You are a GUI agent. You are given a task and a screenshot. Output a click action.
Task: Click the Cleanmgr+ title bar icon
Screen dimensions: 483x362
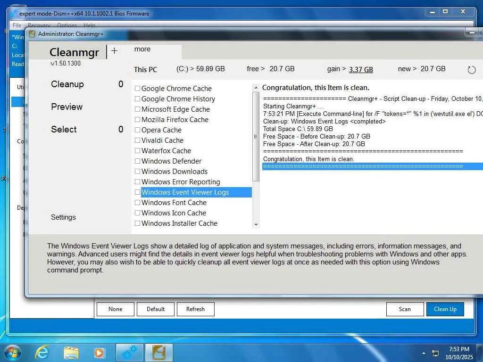tap(32, 34)
